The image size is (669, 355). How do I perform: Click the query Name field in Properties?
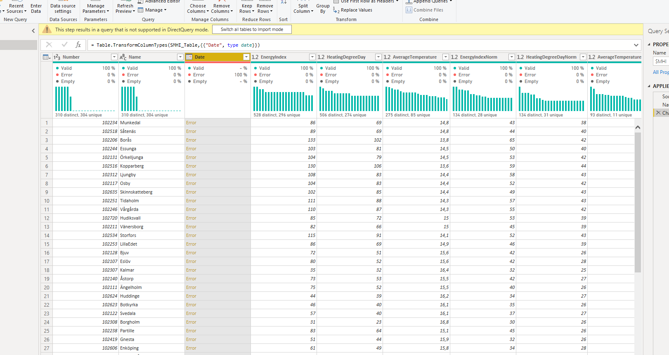[661, 61]
